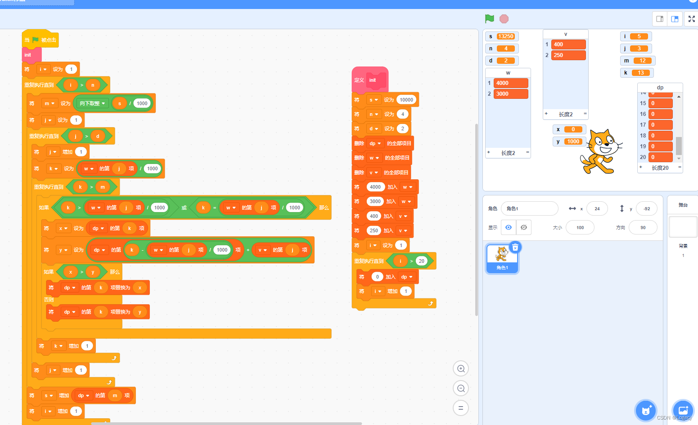698x425 pixels.
Task: Open the 向下取整 operator dropdown
Action: pyautogui.click(x=92, y=103)
